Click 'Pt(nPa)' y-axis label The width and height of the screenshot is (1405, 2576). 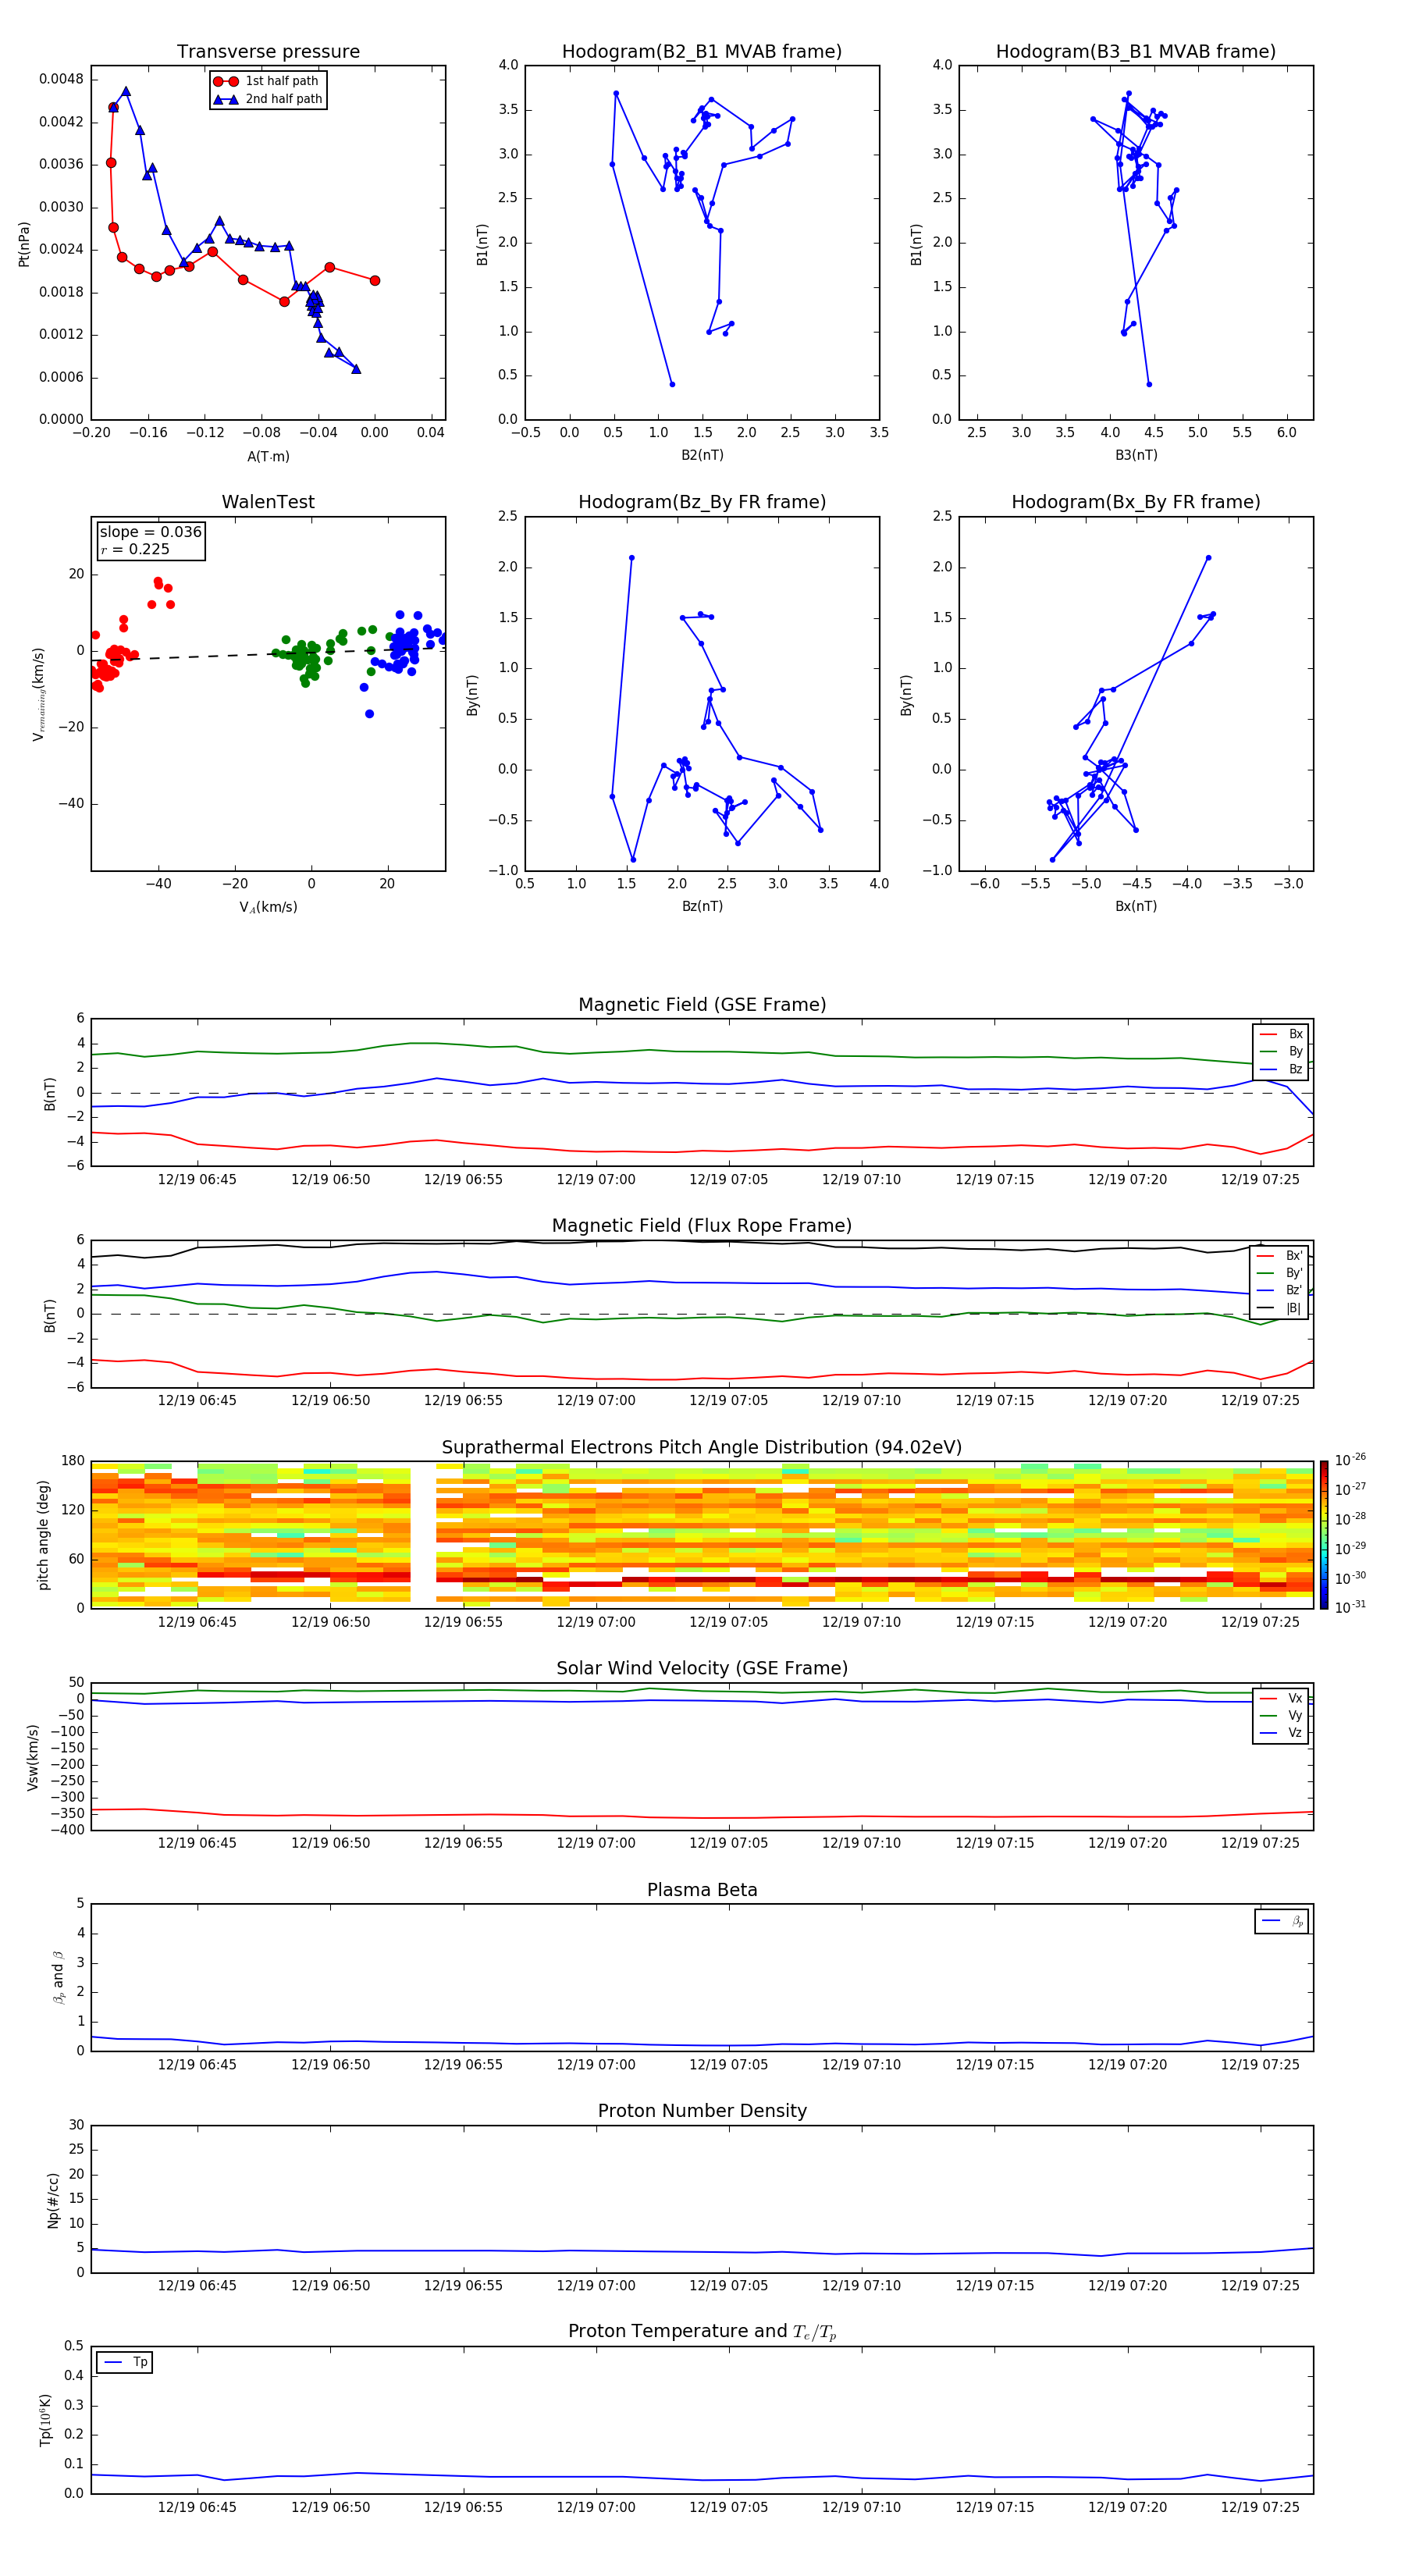[24, 243]
